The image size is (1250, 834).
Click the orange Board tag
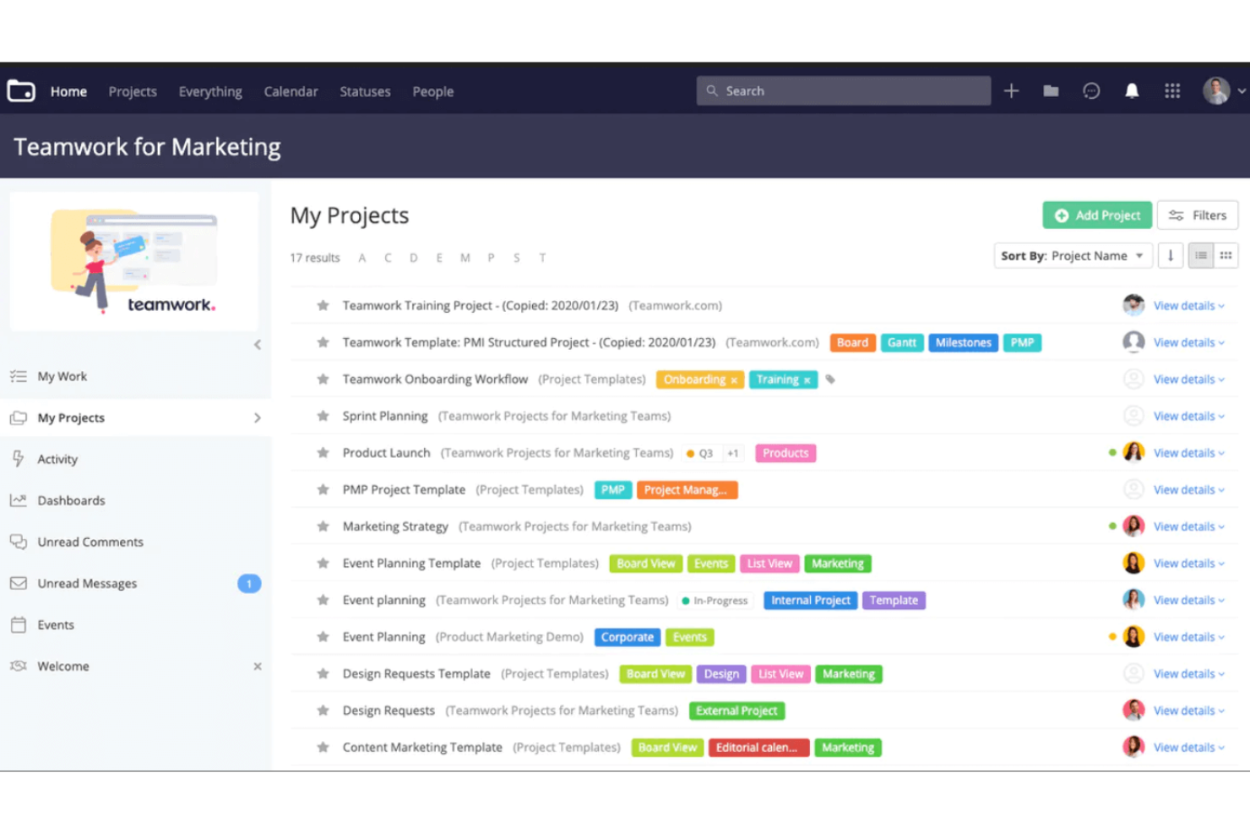tap(852, 343)
